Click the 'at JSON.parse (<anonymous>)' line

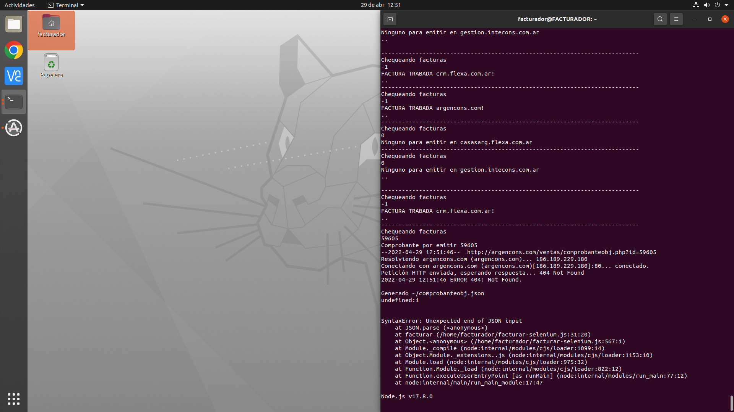click(x=441, y=328)
